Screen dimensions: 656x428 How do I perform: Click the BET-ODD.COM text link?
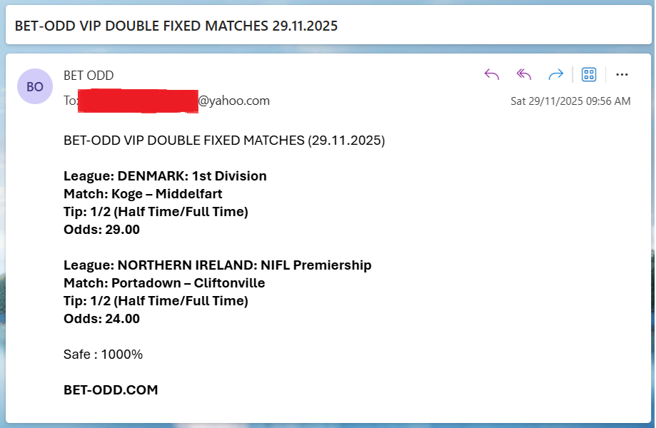[110, 389]
